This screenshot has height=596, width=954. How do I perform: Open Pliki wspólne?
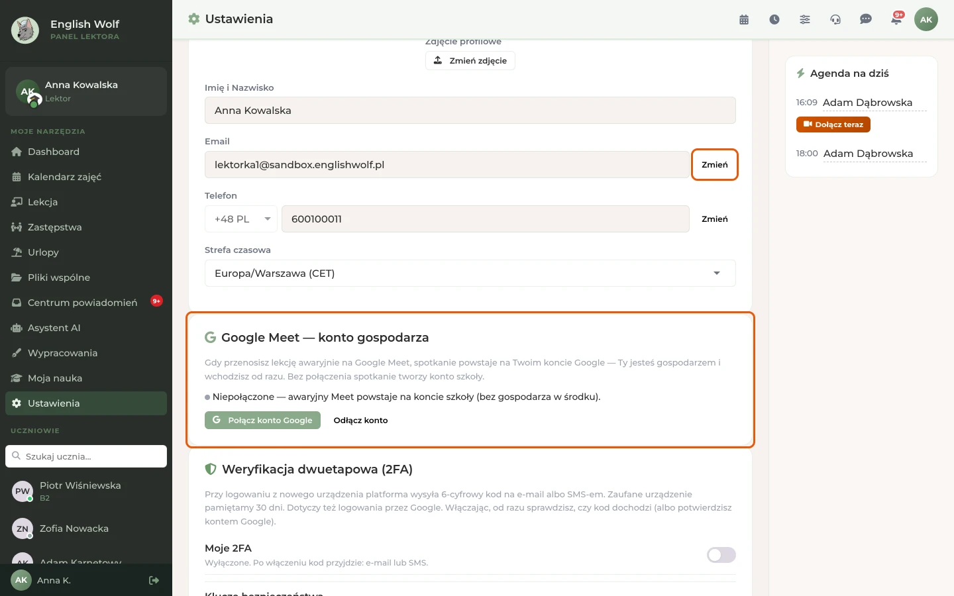86,277
